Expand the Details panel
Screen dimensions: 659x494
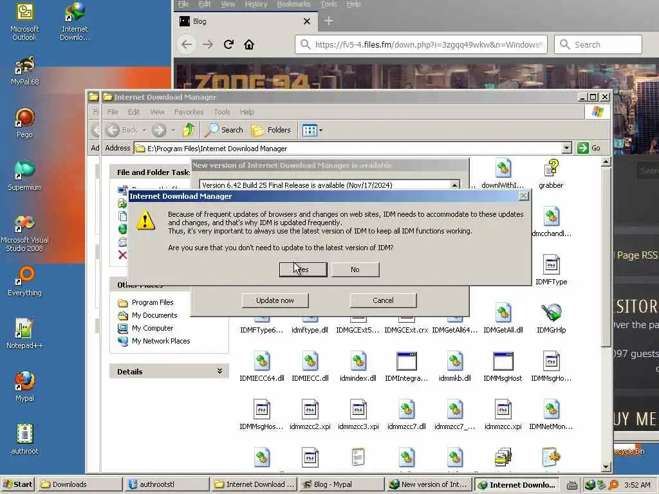pyautogui.click(x=219, y=371)
